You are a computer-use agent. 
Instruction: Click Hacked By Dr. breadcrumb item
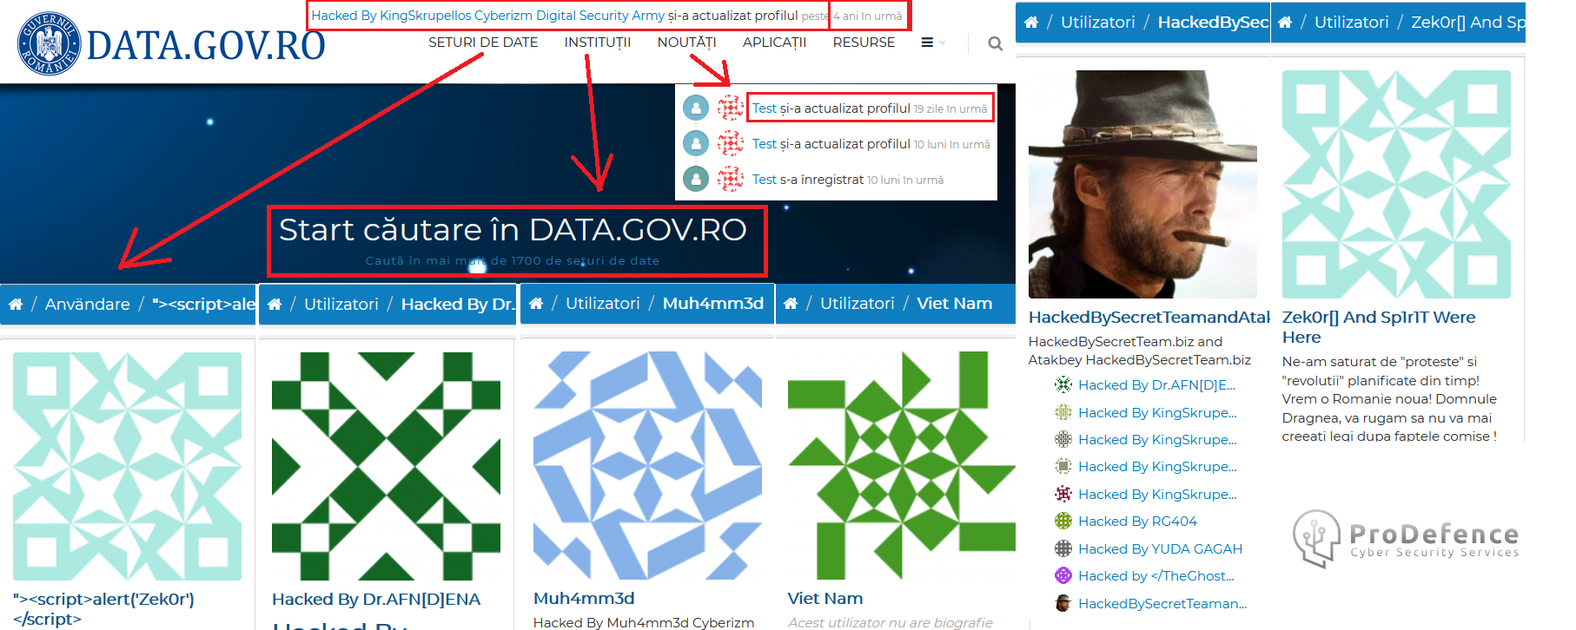[458, 305]
